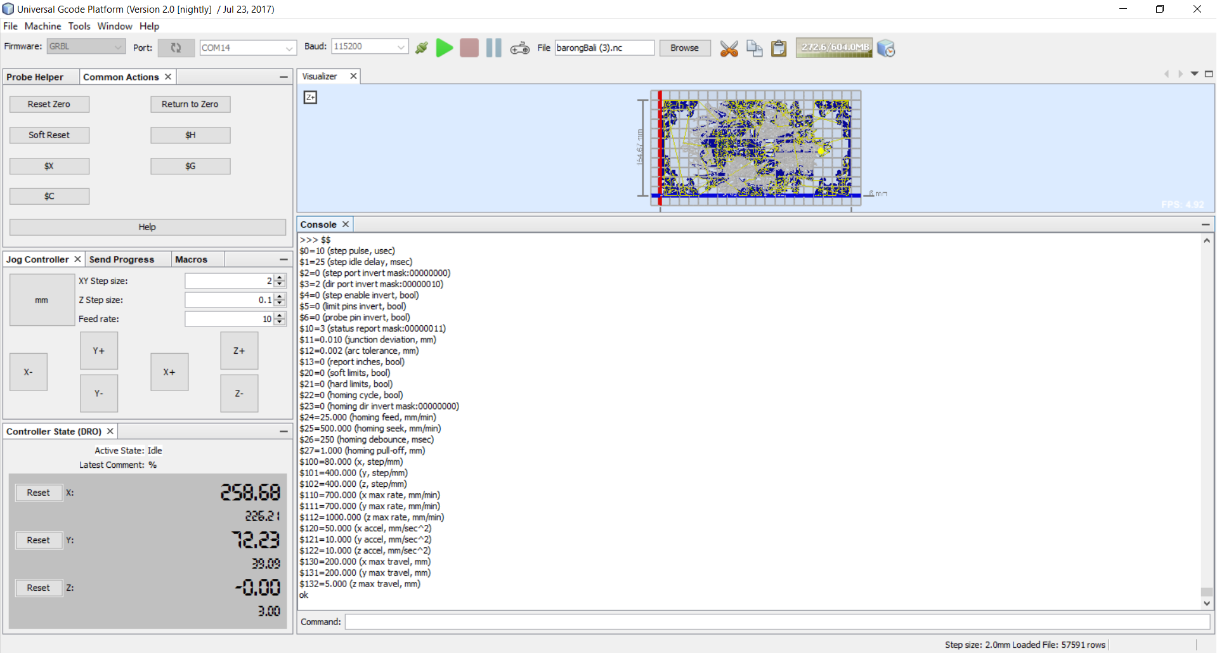Open Help in Common Actions panel
The image size is (1217, 653).
click(147, 227)
